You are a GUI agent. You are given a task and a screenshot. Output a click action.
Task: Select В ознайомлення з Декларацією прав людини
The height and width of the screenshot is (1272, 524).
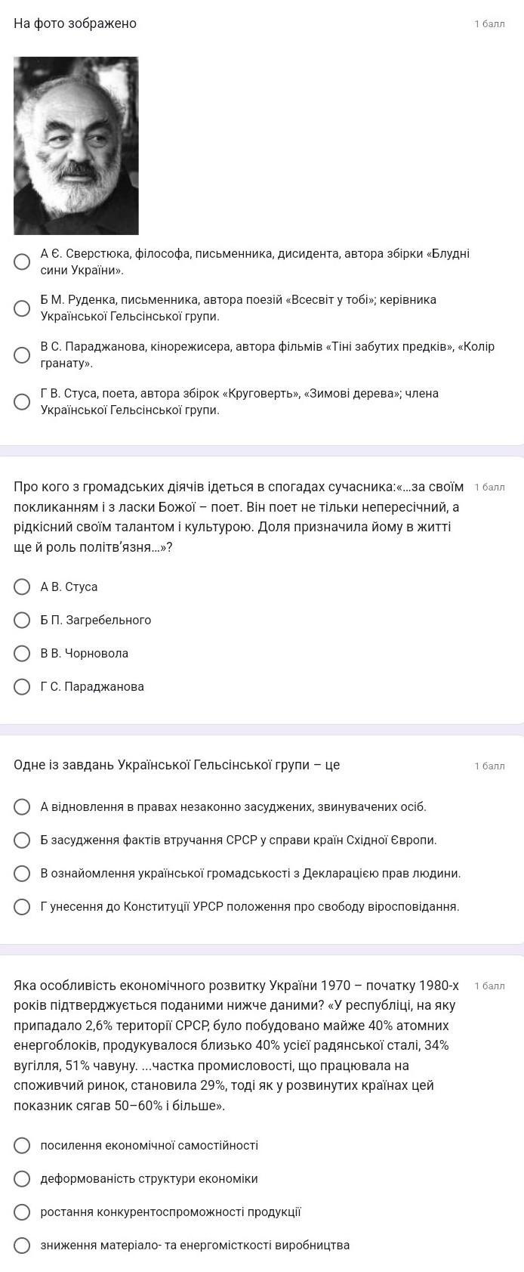click(23, 873)
